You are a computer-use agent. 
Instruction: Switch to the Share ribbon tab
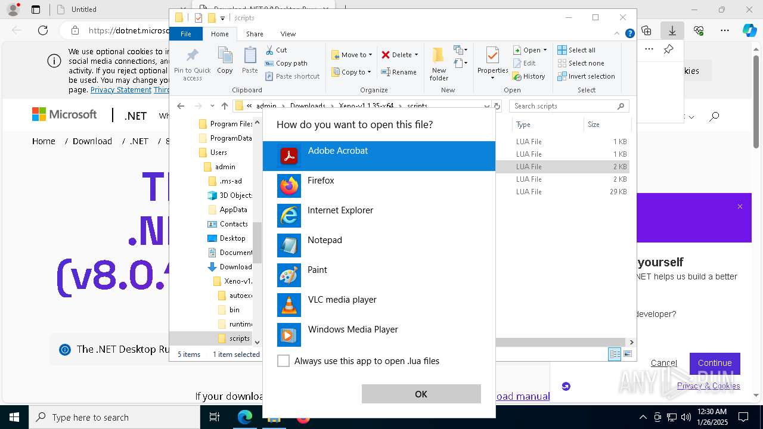coord(255,34)
